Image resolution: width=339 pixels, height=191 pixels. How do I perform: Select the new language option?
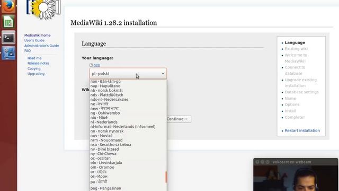tap(128, 108)
